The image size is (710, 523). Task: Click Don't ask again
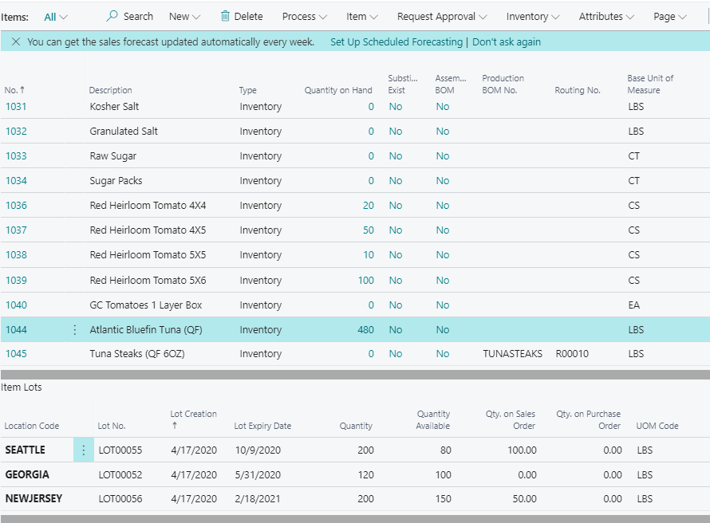click(x=504, y=41)
